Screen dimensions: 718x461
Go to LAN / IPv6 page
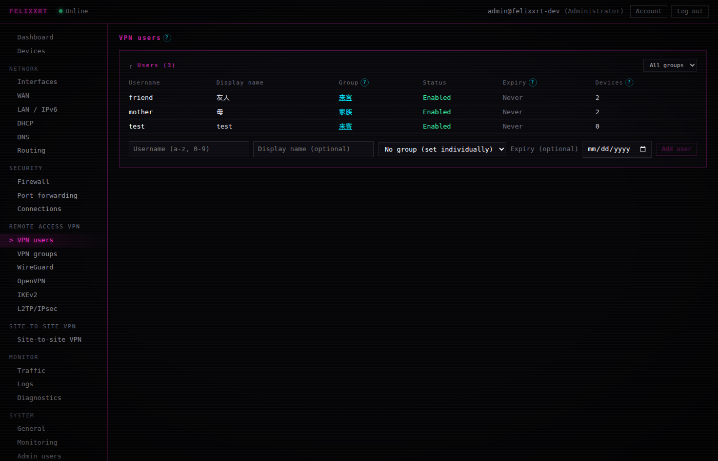37,110
